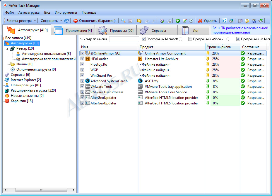Click the copy documents icon in toolbar

[x=240, y=21]
